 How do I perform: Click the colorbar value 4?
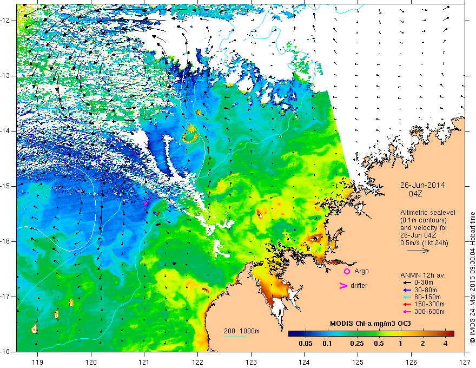click(x=445, y=344)
